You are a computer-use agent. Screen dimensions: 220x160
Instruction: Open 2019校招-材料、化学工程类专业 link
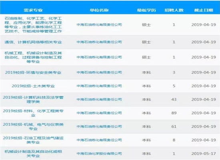[33, 113]
